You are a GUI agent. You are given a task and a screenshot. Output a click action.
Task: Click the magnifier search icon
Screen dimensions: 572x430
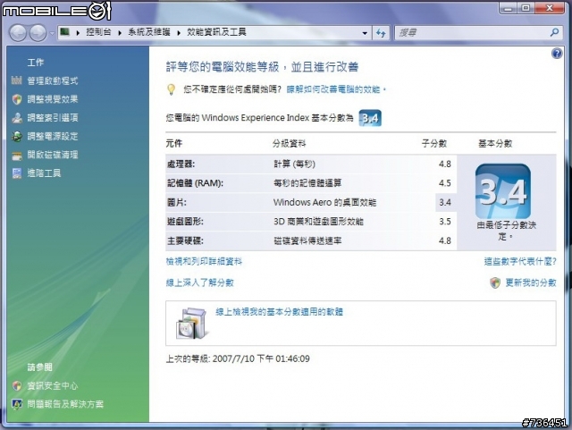click(x=554, y=32)
